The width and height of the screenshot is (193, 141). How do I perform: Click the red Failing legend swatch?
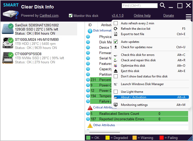coord(162,138)
